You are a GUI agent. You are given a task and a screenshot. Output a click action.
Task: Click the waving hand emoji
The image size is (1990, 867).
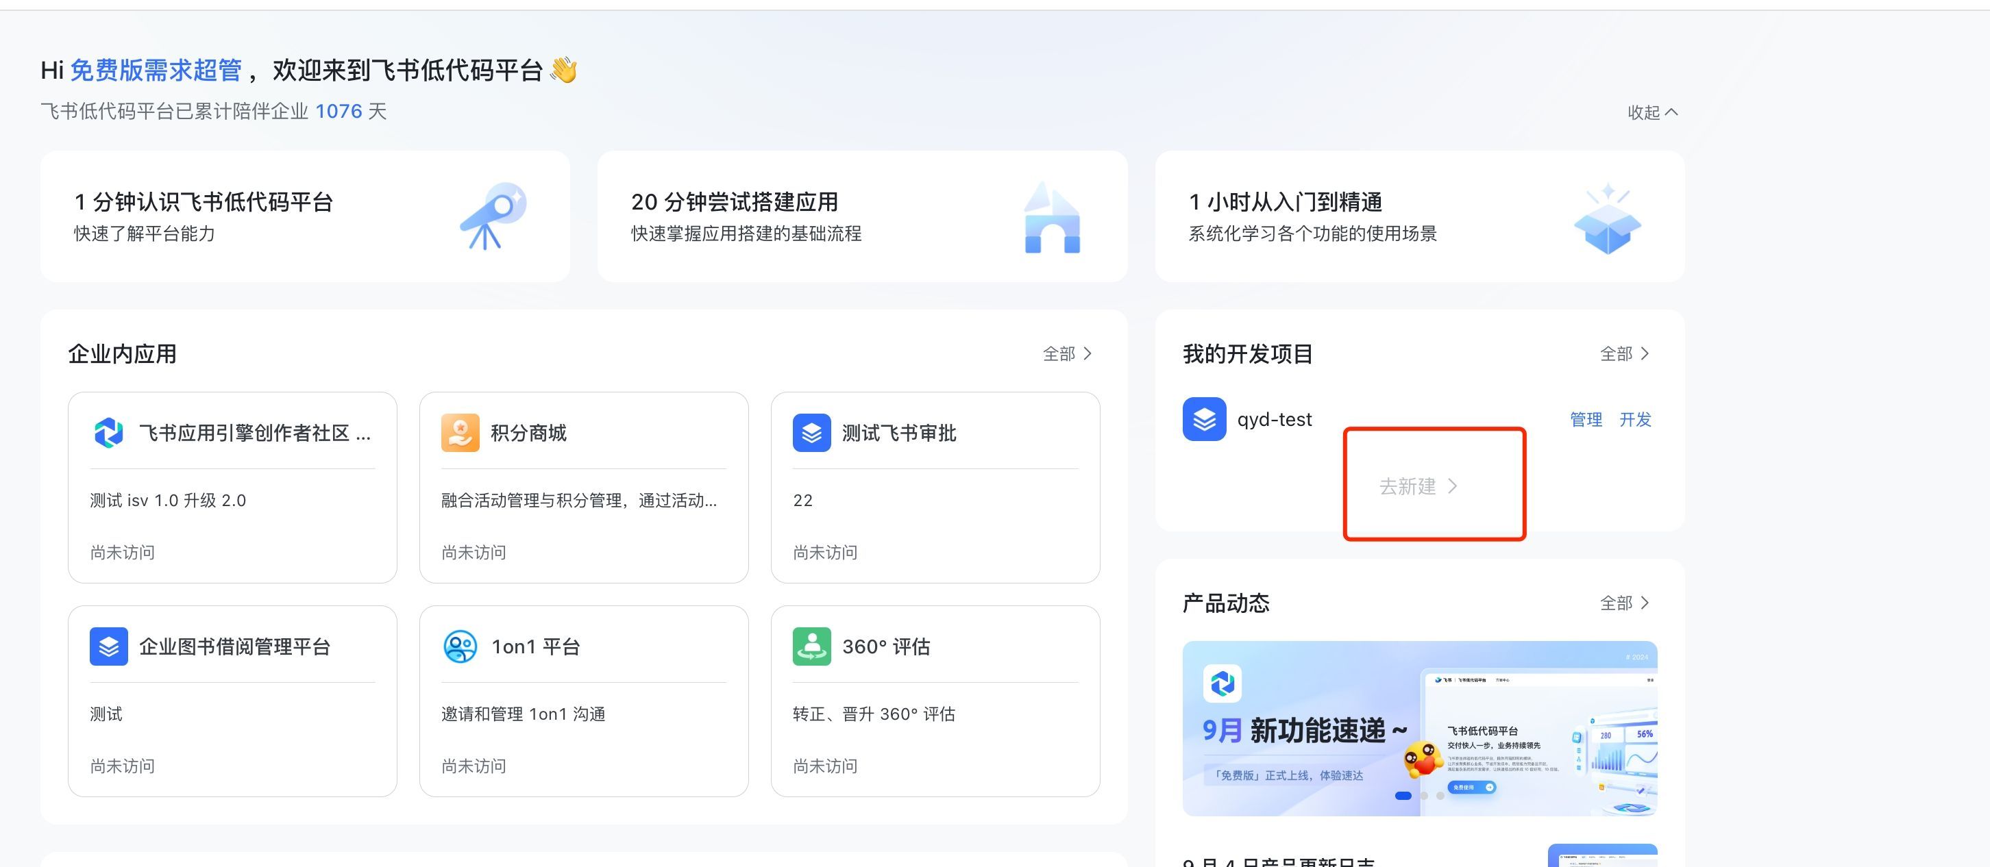(x=563, y=71)
